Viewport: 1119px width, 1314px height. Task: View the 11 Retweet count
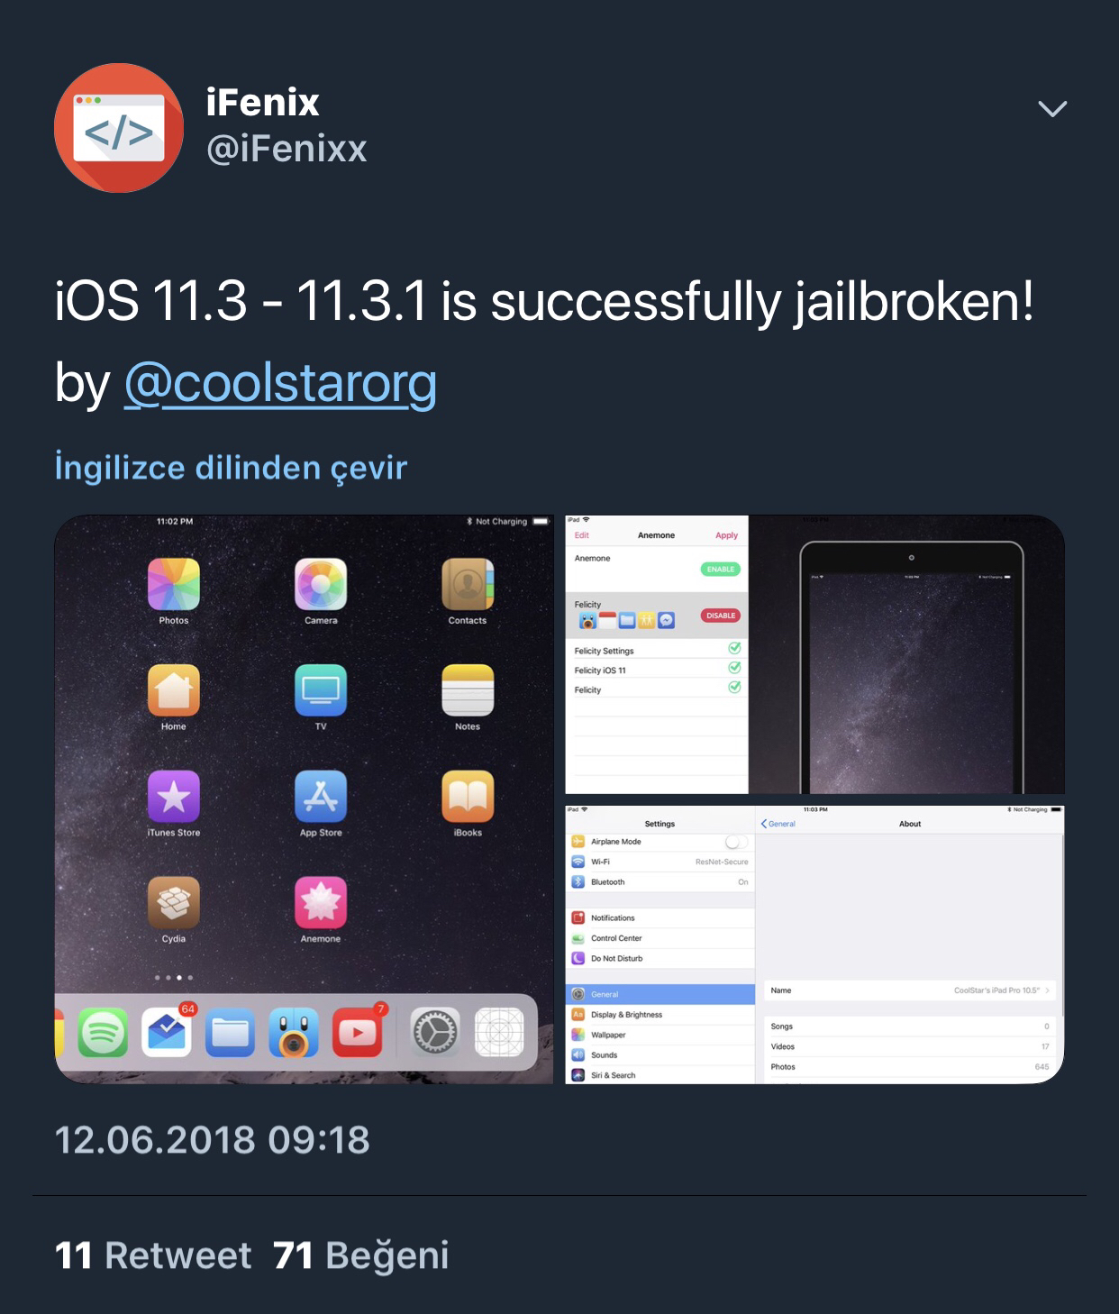point(153,1255)
